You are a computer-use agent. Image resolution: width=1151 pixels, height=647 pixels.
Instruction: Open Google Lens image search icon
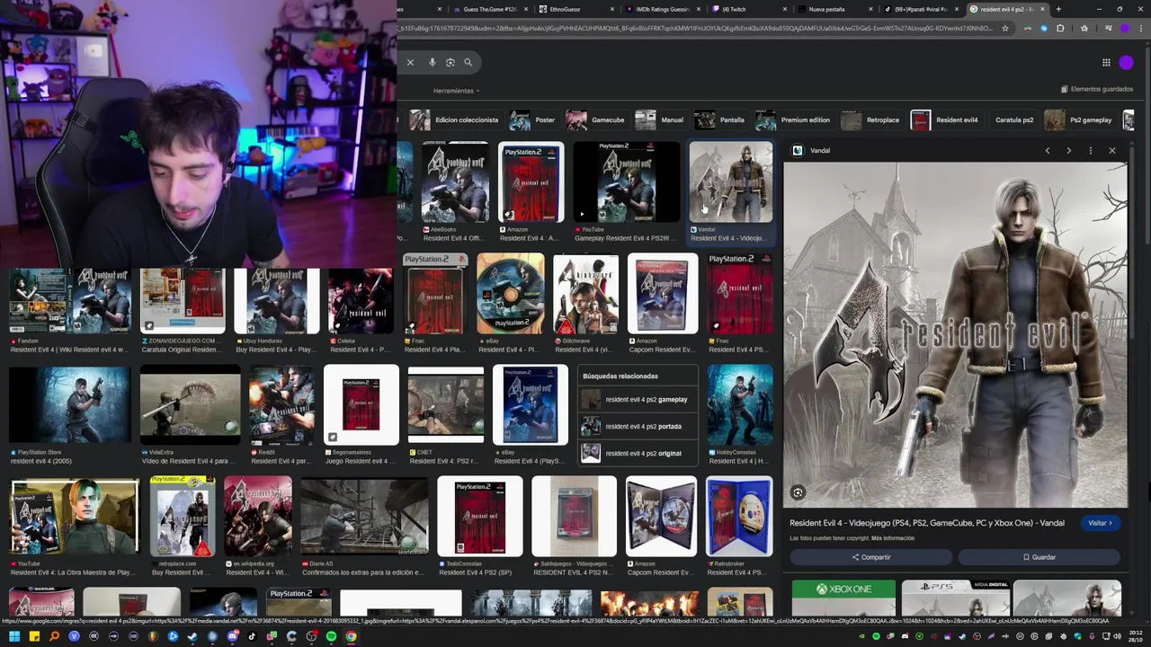(451, 62)
